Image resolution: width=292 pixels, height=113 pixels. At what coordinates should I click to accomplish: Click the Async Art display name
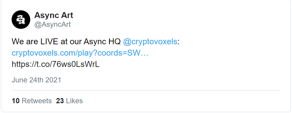54,15
